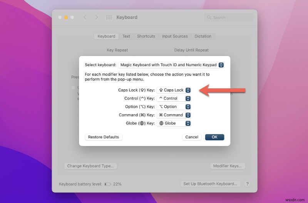The width and height of the screenshot is (308, 203).
Task: Switch to the Keyboard tab
Action: click(106, 36)
